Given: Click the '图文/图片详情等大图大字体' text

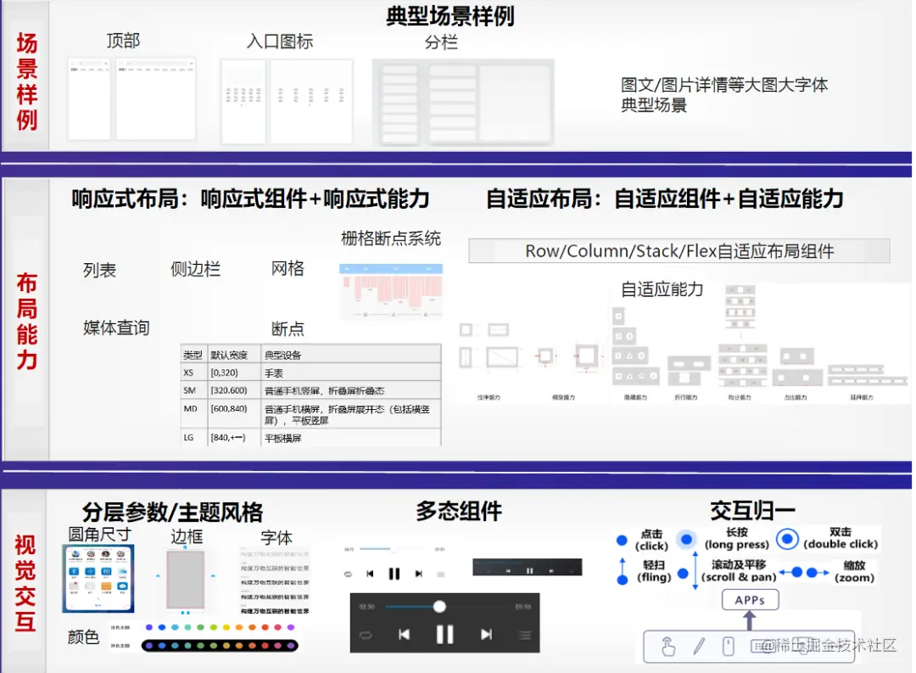Looking at the screenshot, I should click(x=724, y=85).
